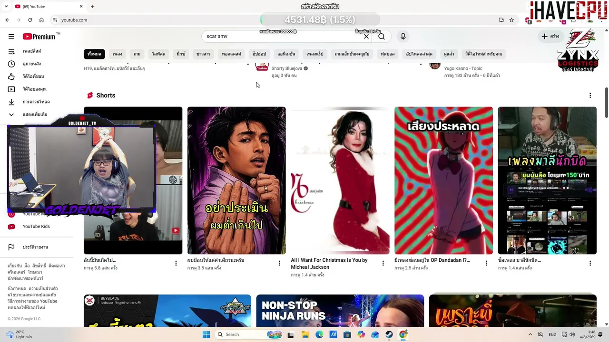The width and height of the screenshot is (609, 342).
Task: Select the แอนิเมชัน filter chip
Action: click(286, 54)
